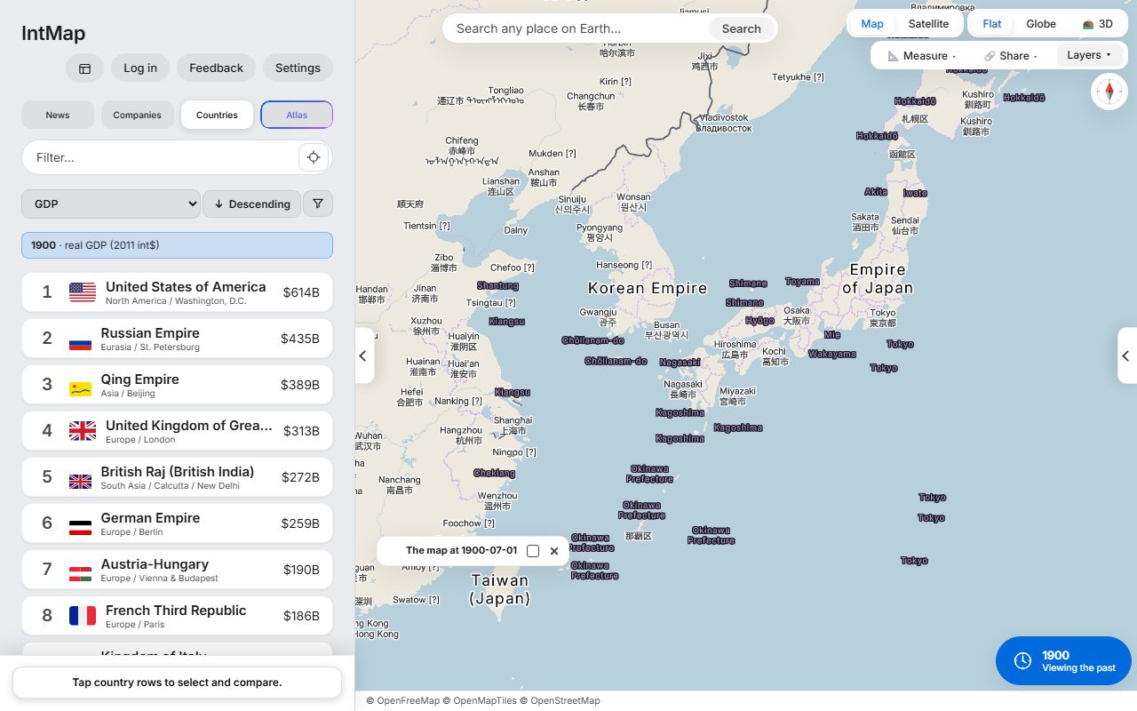Click the Feedback button
Screen dimensions: 1137x711
pyautogui.click(x=216, y=68)
